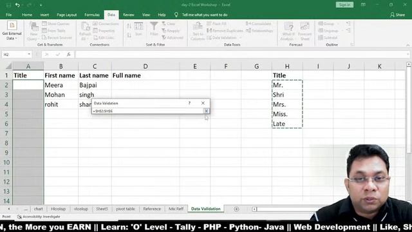
Task: Switch to the vlookup sheet tab
Action: click(x=81, y=209)
